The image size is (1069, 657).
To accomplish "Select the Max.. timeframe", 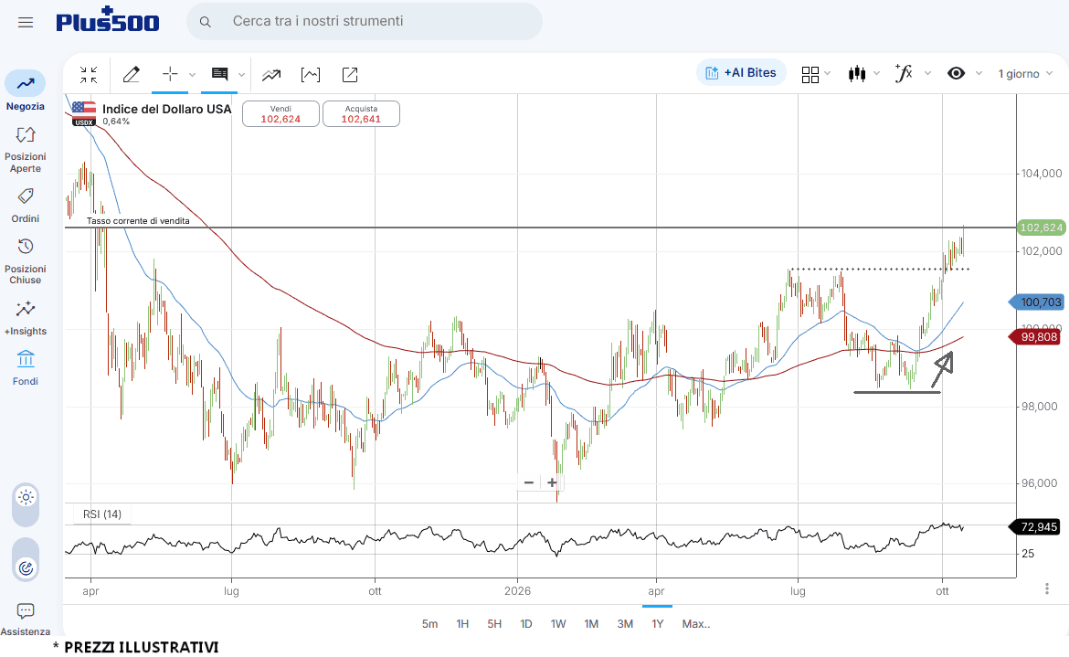I will pyautogui.click(x=696, y=623).
